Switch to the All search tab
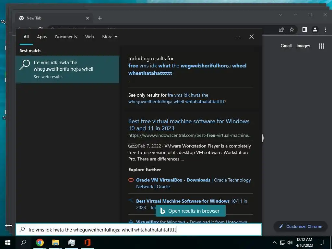 (26, 37)
